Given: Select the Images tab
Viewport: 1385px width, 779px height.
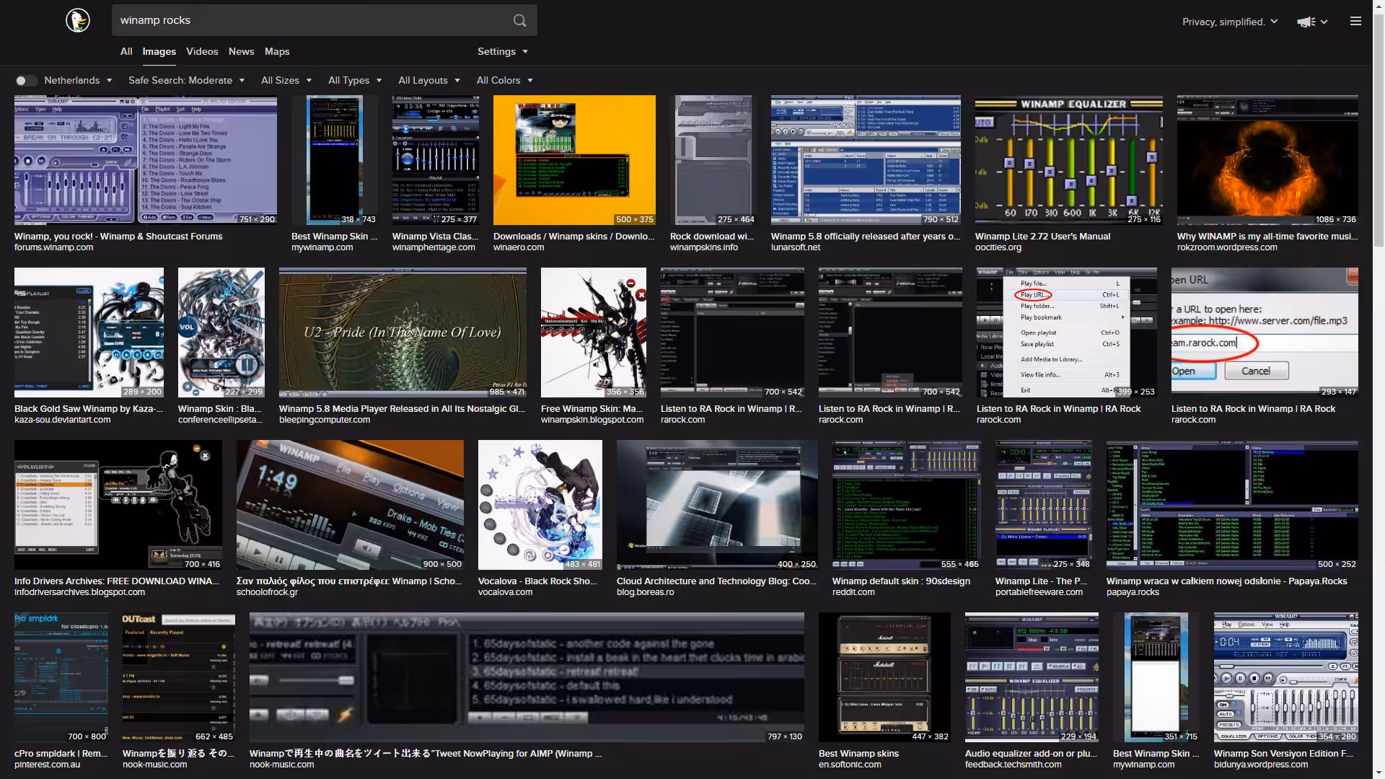Looking at the screenshot, I should pyautogui.click(x=159, y=51).
